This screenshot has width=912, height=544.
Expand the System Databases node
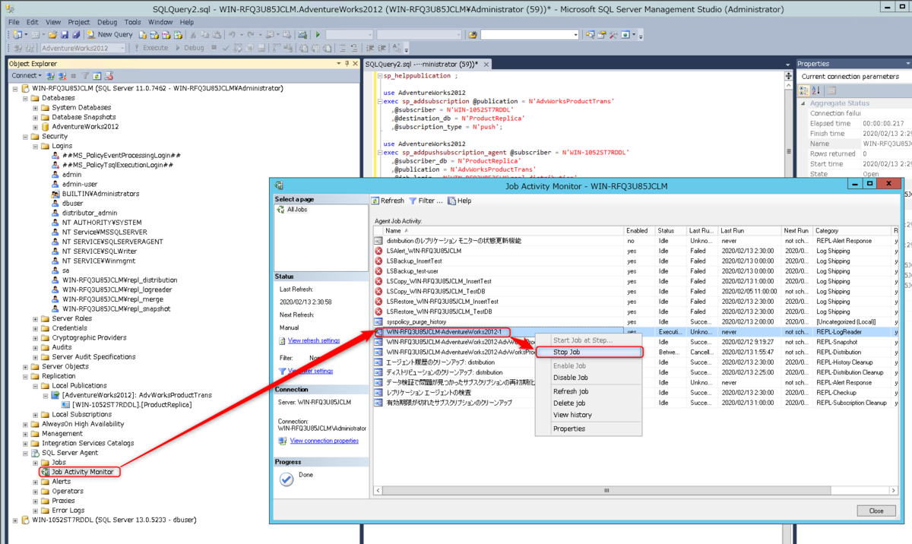point(35,108)
